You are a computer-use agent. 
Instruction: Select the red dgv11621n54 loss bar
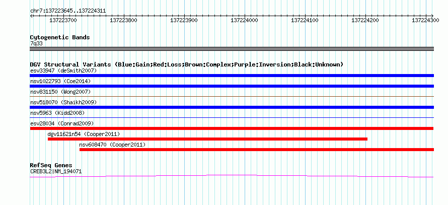207,139
